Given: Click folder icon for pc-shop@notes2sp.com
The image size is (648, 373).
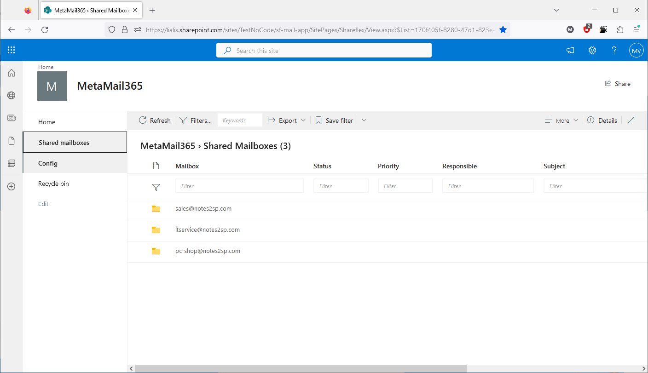Looking at the screenshot, I should (x=156, y=251).
